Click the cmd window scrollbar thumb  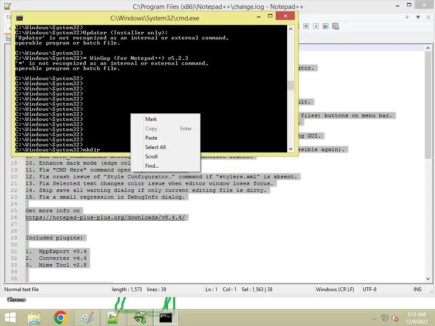291,85
